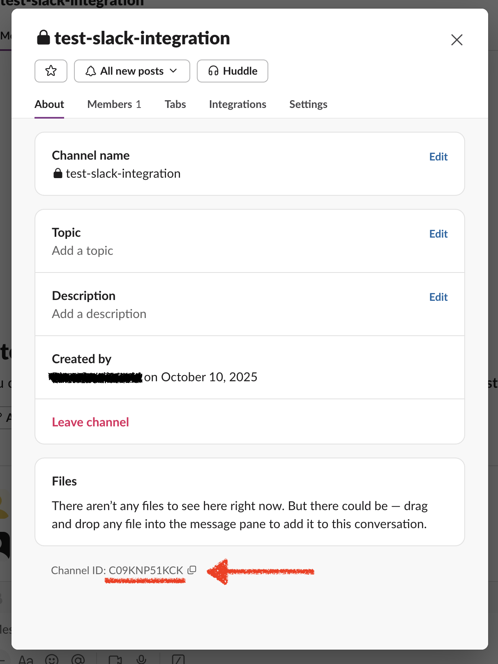Screen dimensions: 498x664
Task: Click the @ mention icon in the composer
Action: tap(78, 659)
